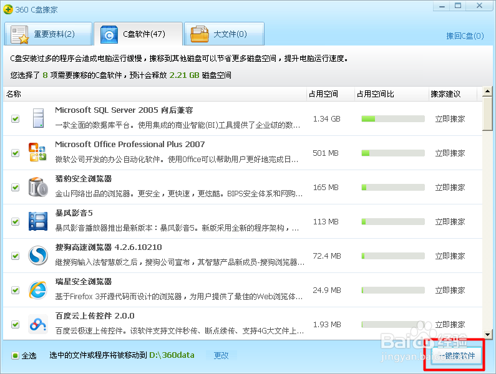496x374 pixels.
Task: Deselect 瑞星安全浏览器 checkbox
Action: 15,290
